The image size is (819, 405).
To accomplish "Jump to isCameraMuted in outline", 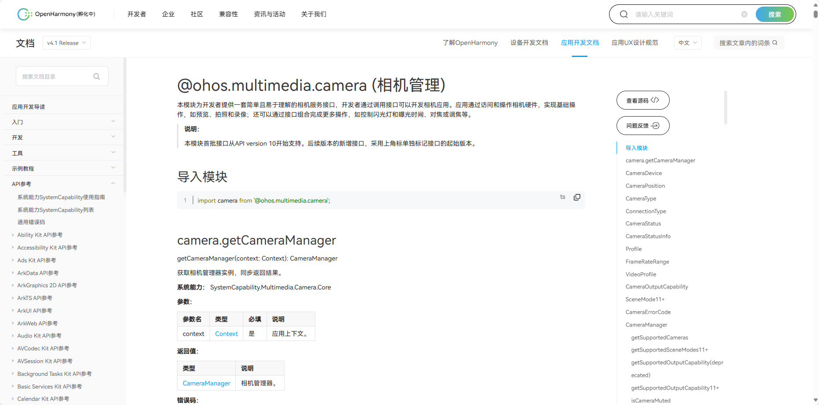I will 651,401.
